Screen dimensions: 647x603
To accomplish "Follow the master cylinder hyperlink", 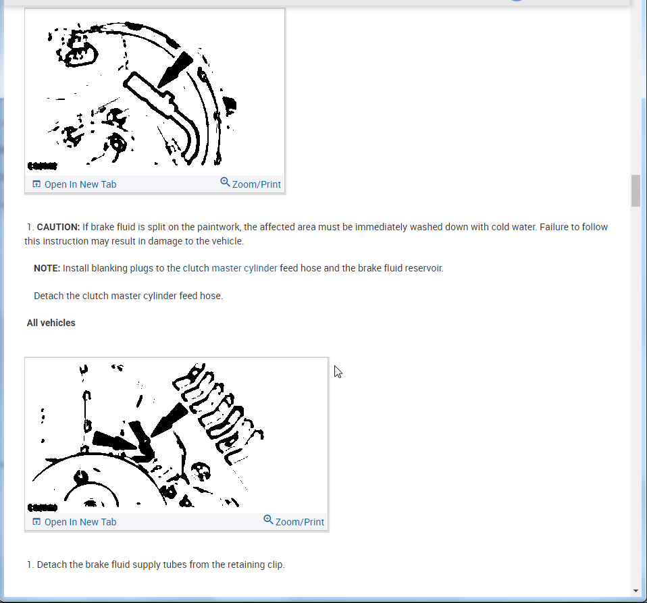I will pyautogui.click(x=244, y=268).
